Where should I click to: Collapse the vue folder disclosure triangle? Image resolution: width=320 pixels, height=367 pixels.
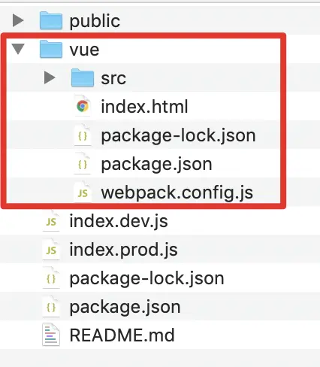pyautogui.click(x=18, y=49)
